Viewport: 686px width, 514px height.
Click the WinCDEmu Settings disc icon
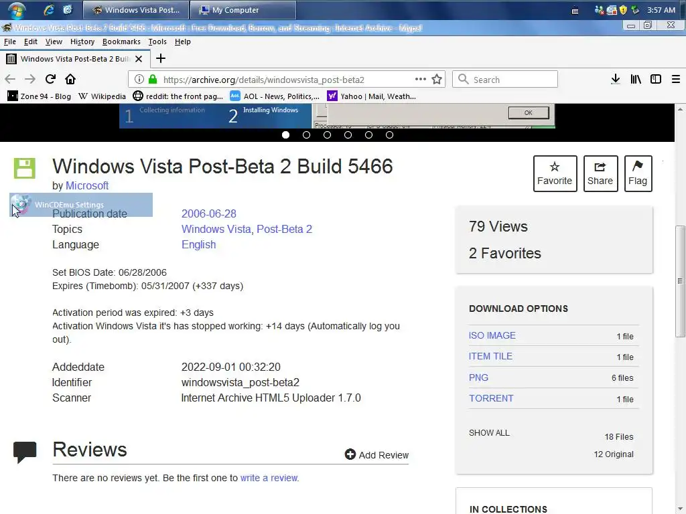[x=21, y=205]
